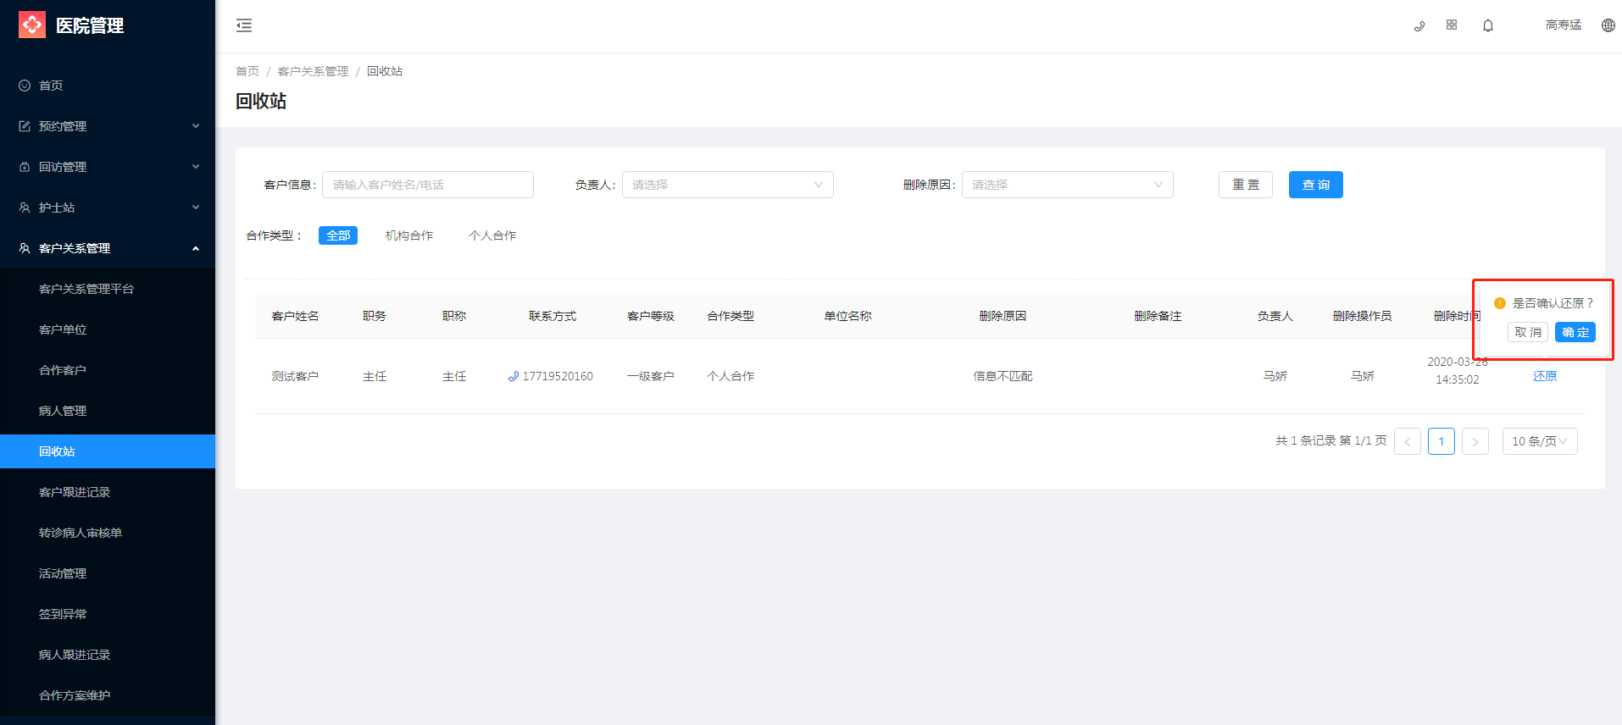Select the 机构合作 filter
The width and height of the screenshot is (1622, 725).
409,235
